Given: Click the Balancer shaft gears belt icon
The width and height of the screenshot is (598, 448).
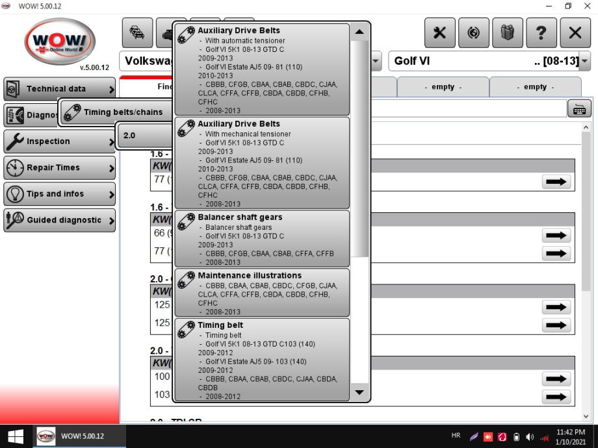Looking at the screenshot, I should point(186,221).
